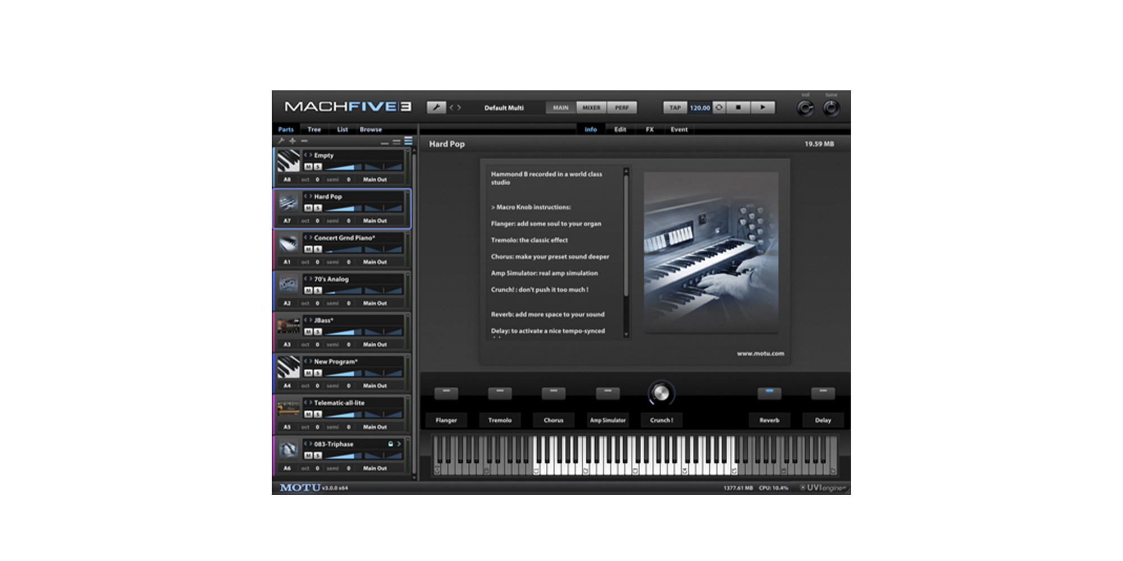The width and height of the screenshot is (1123, 561).
Task: Add a new part with the plus icon
Action: tap(293, 141)
